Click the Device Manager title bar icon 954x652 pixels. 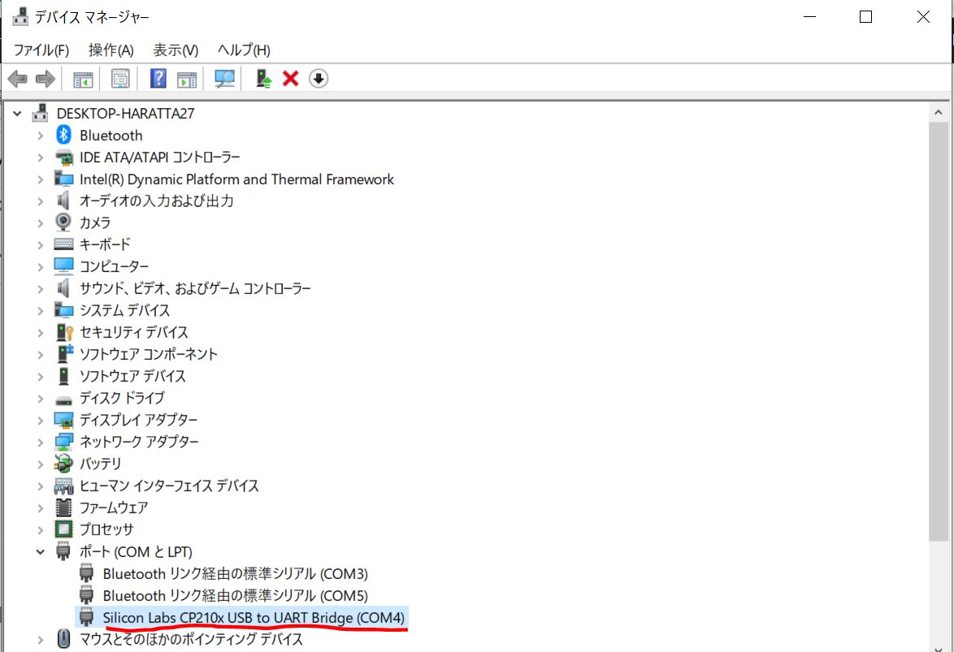20,16
